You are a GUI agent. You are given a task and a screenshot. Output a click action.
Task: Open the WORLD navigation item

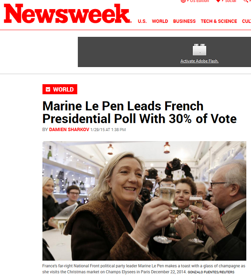click(160, 22)
